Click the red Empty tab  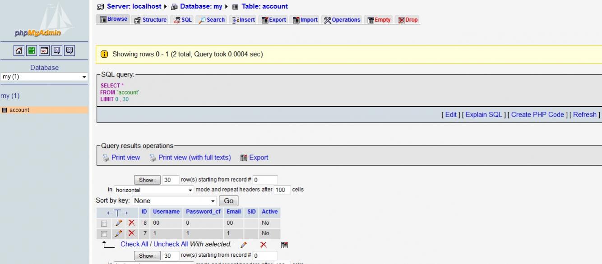pyautogui.click(x=379, y=20)
